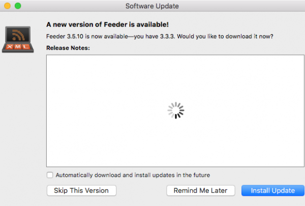Click inside the empty release notes pane

click(175, 78)
